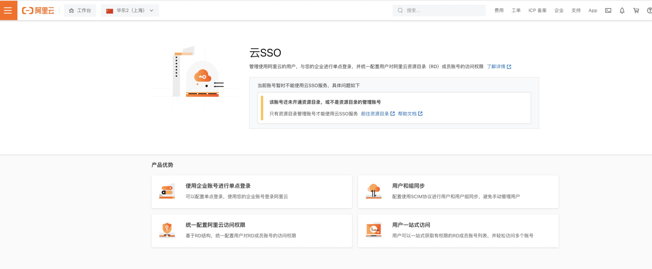Click the 云SSO page heading
652x269 pixels.
[x=265, y=53]
